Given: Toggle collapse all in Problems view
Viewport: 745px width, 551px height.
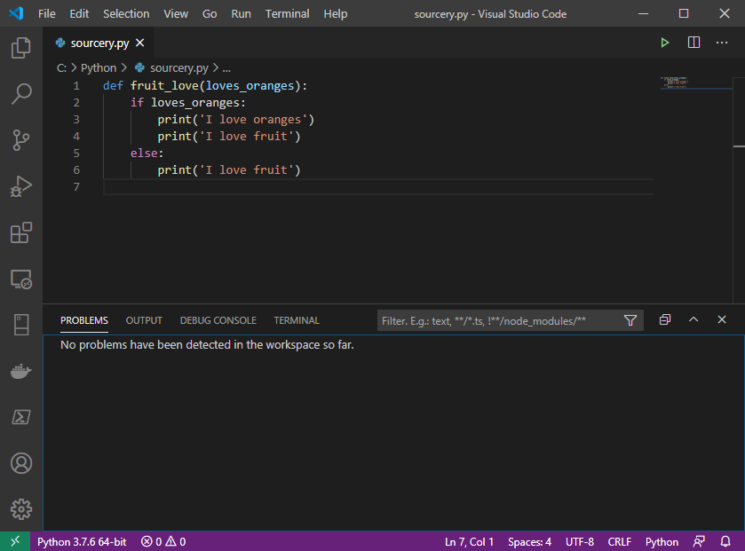Looking at the screenshot, I should pos(664,319).
